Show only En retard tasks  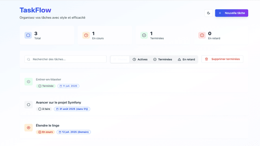tap(186, 60)
